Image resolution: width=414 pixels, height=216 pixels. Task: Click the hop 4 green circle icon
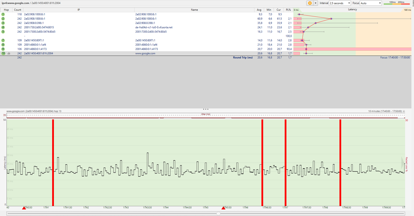point(3,27)
